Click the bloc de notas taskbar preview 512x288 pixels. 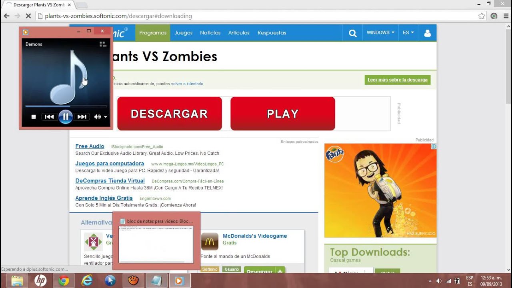pyautogui.click(x=156, y=241)
